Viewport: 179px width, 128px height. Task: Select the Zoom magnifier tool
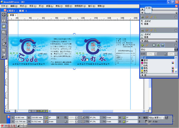pyautogui.click(x=4, y=56)
